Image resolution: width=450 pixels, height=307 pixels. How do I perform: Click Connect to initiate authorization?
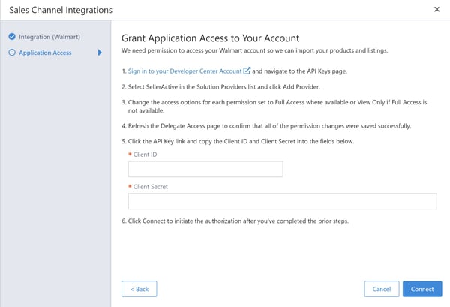coord(422,289)
